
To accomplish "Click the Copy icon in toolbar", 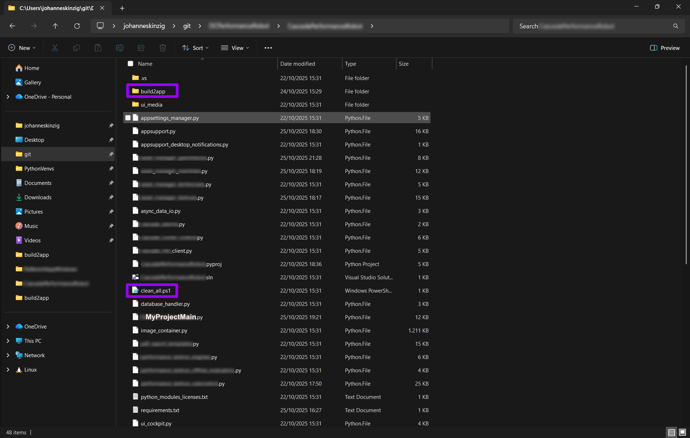I will tap(77, 48).
